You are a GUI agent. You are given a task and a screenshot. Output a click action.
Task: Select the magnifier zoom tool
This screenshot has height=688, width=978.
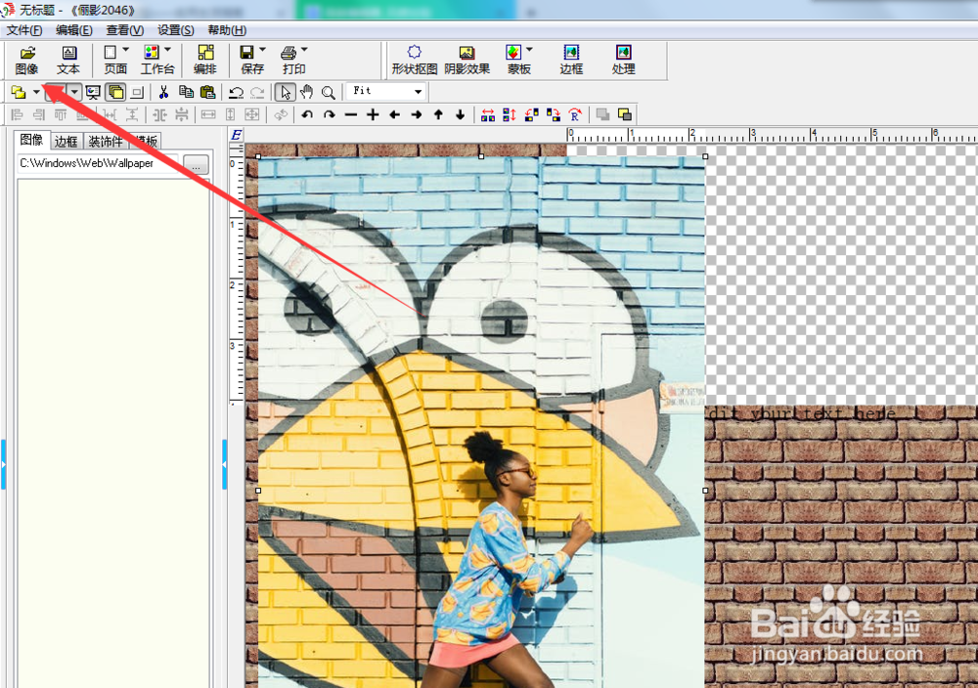click(328, 92)
